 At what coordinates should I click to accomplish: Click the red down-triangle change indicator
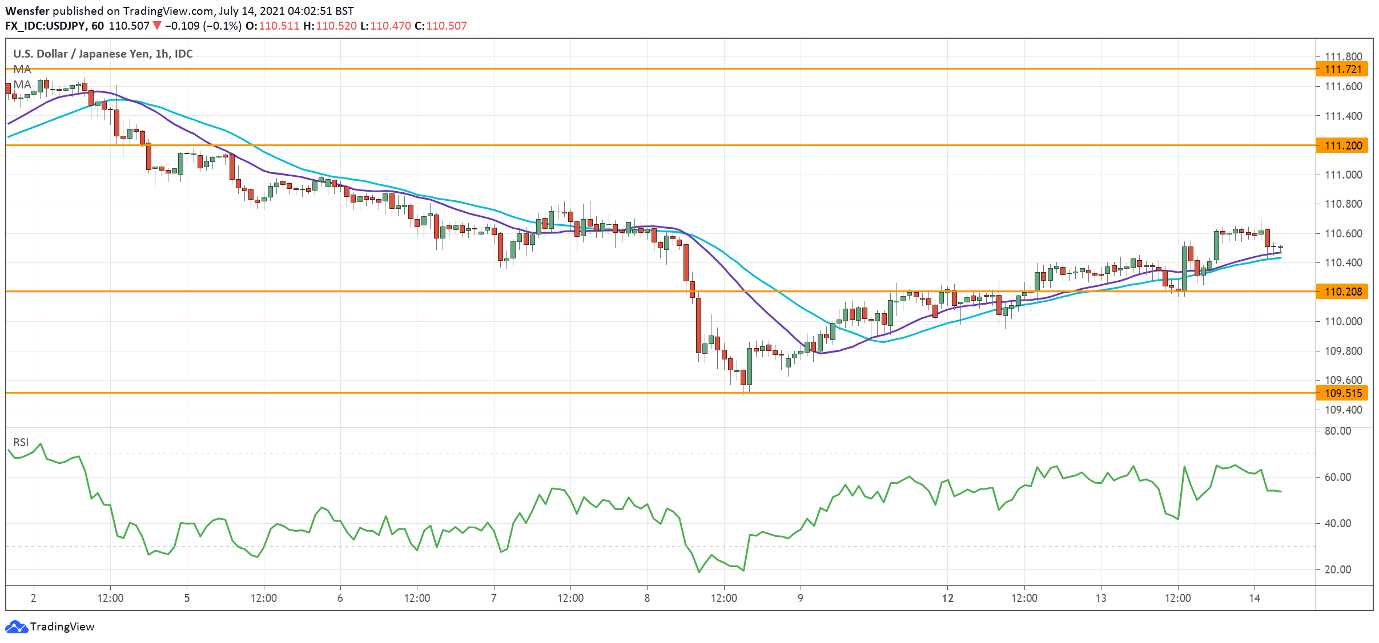[x=157, y=26]
